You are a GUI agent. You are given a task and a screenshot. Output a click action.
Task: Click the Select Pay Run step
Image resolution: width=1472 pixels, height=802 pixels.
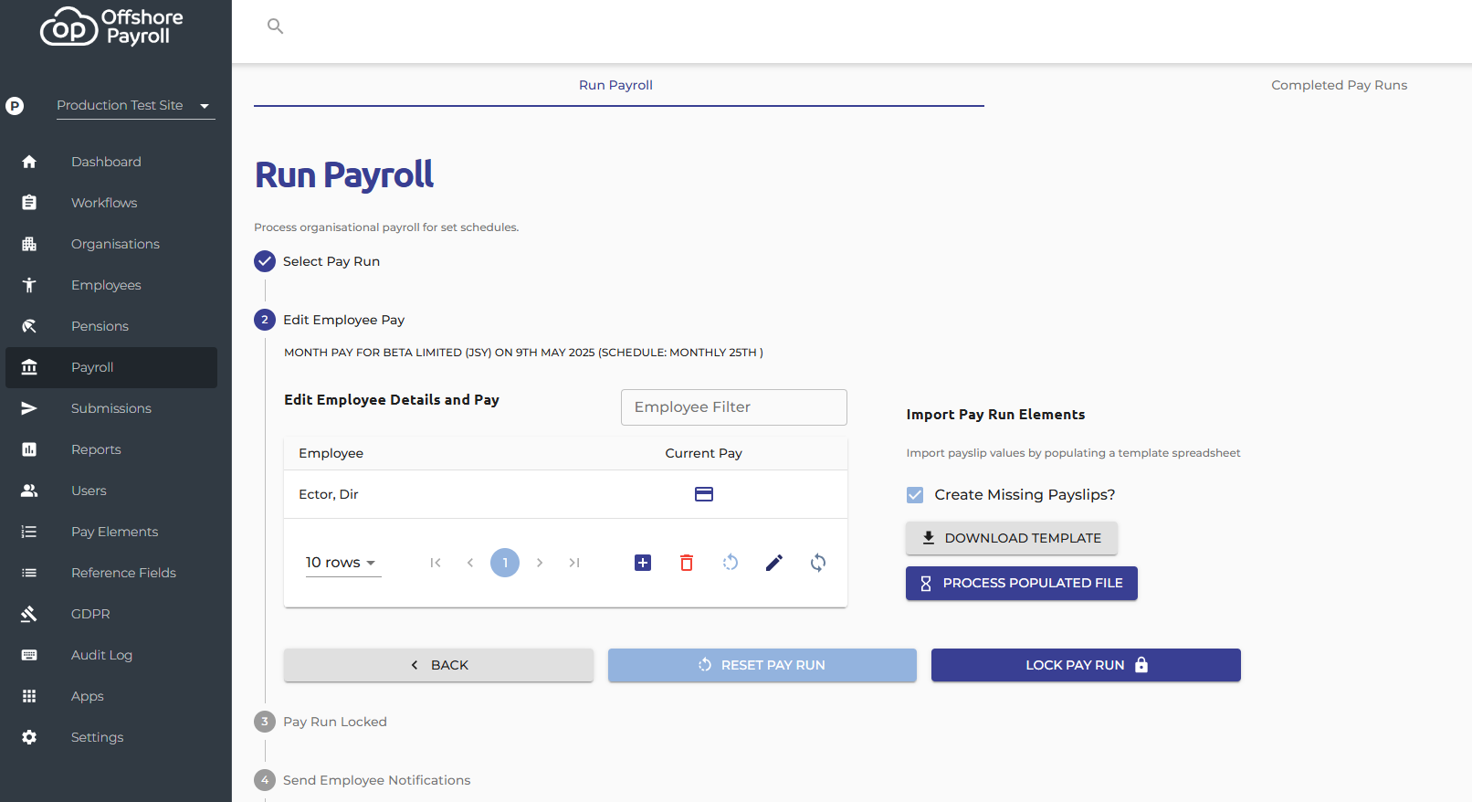(x=317, y=261)
